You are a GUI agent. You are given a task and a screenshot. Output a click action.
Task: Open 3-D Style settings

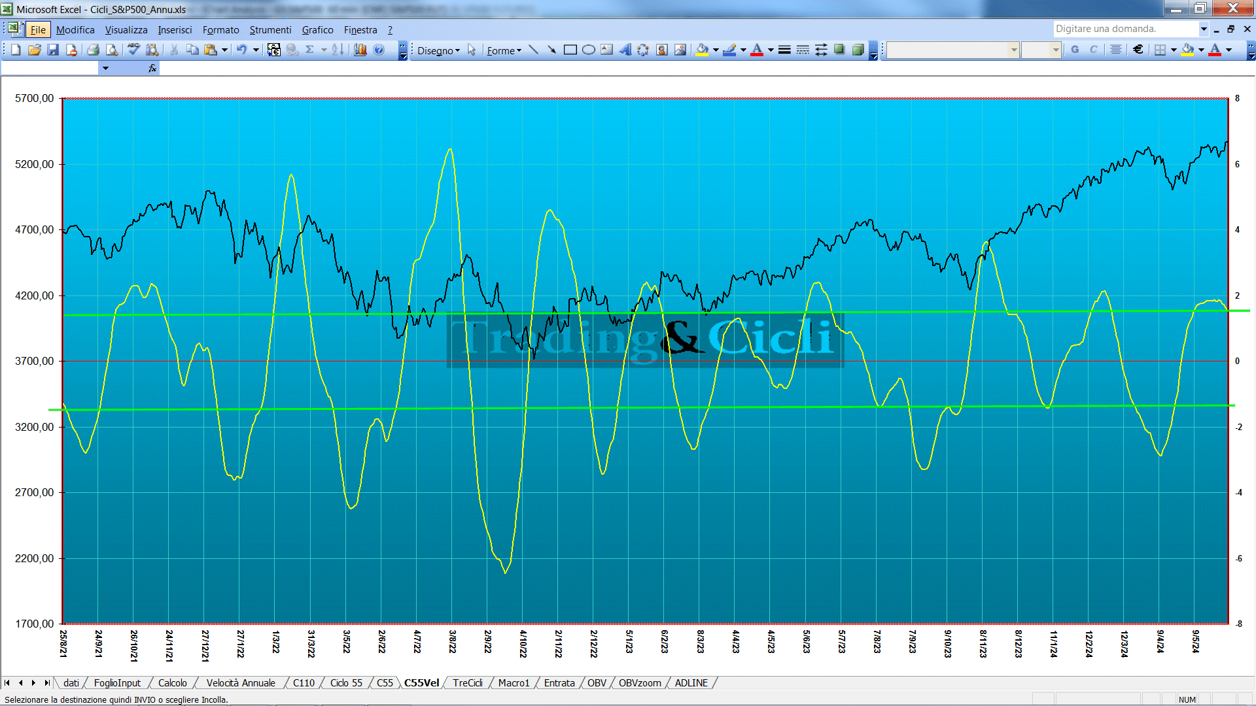858,50
